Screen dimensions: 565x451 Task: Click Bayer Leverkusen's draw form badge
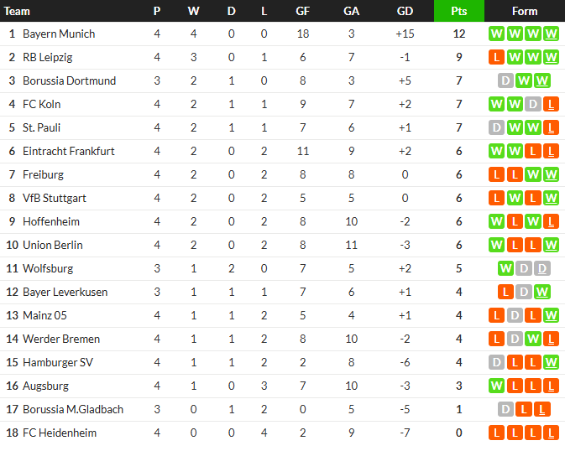click(x=524, y=293)
